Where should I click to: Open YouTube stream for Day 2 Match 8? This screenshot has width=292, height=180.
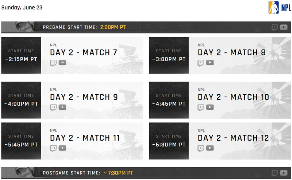(210, 63)
